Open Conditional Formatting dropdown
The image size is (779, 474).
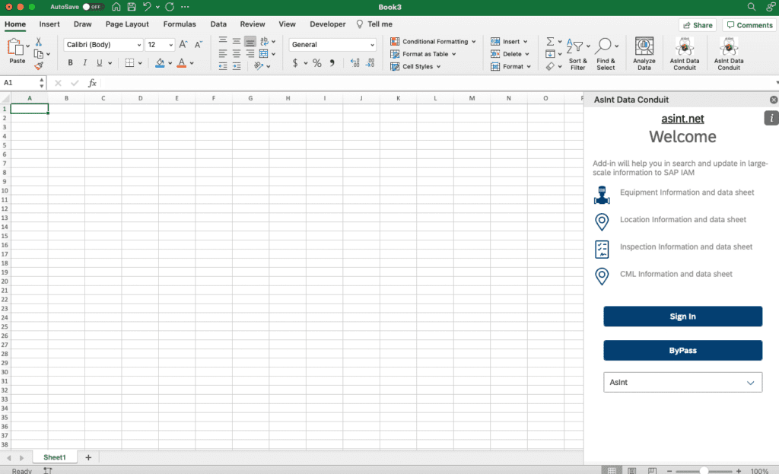point(433,41)
